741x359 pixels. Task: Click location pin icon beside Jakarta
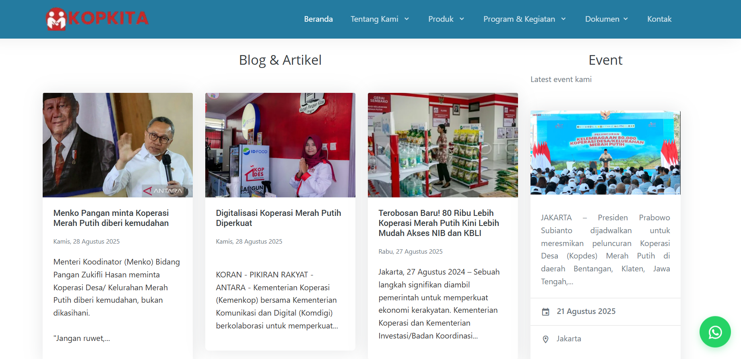tap(545, 339)
